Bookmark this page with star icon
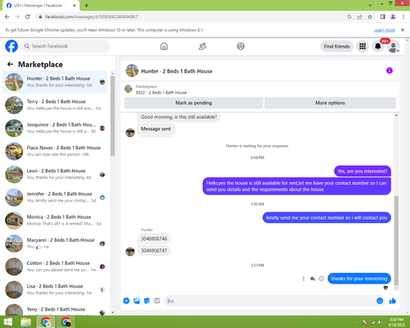 (370, 16)
